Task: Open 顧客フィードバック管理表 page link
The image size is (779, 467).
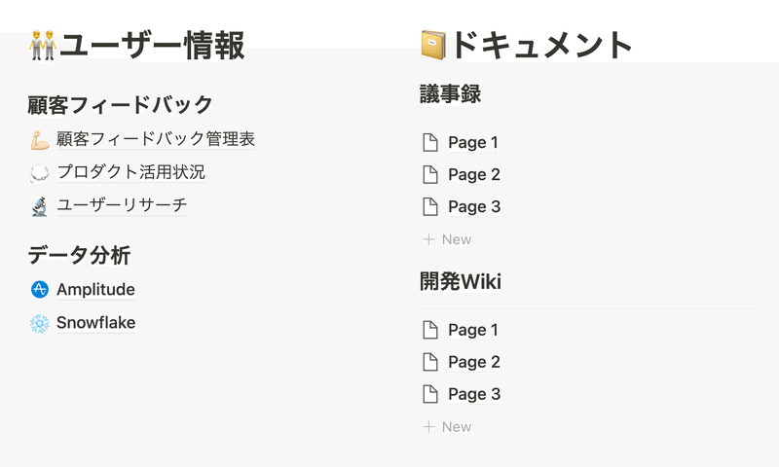Action: [156, 139]
